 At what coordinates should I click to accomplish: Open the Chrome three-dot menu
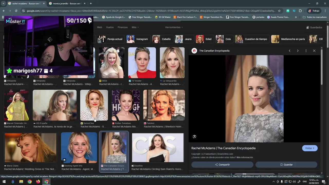(x=325, y=11)
